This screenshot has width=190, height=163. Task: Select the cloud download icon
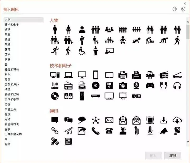177,120
